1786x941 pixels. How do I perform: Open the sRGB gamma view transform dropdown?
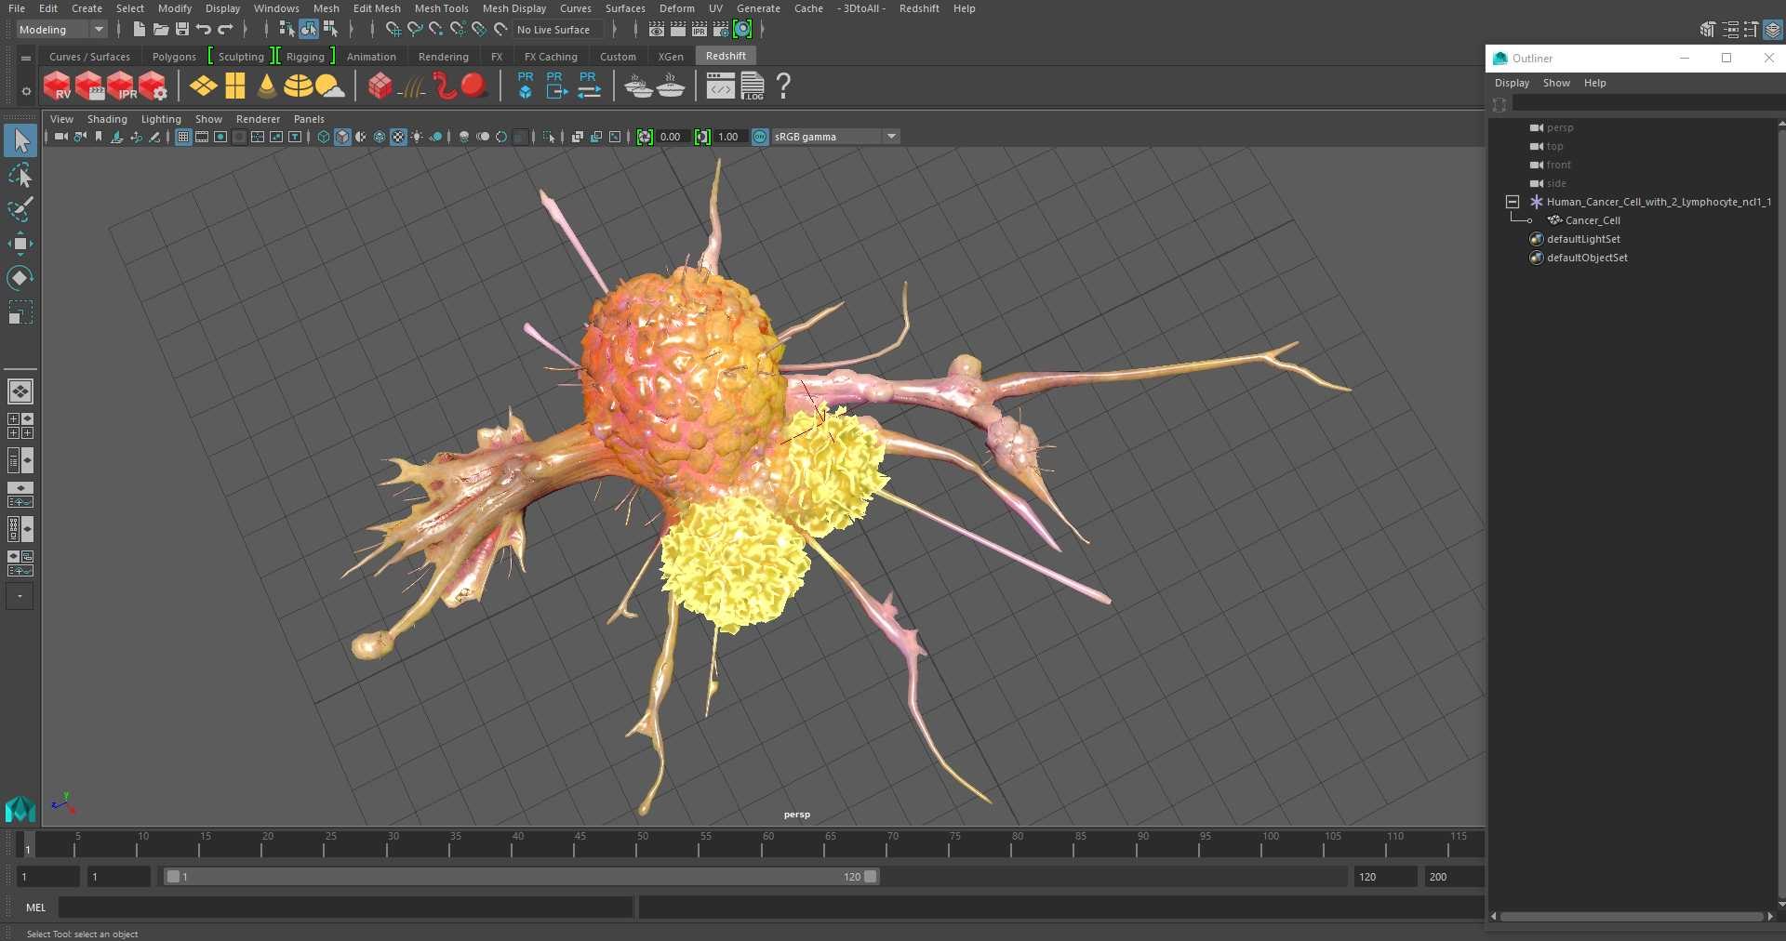point(836,137)
